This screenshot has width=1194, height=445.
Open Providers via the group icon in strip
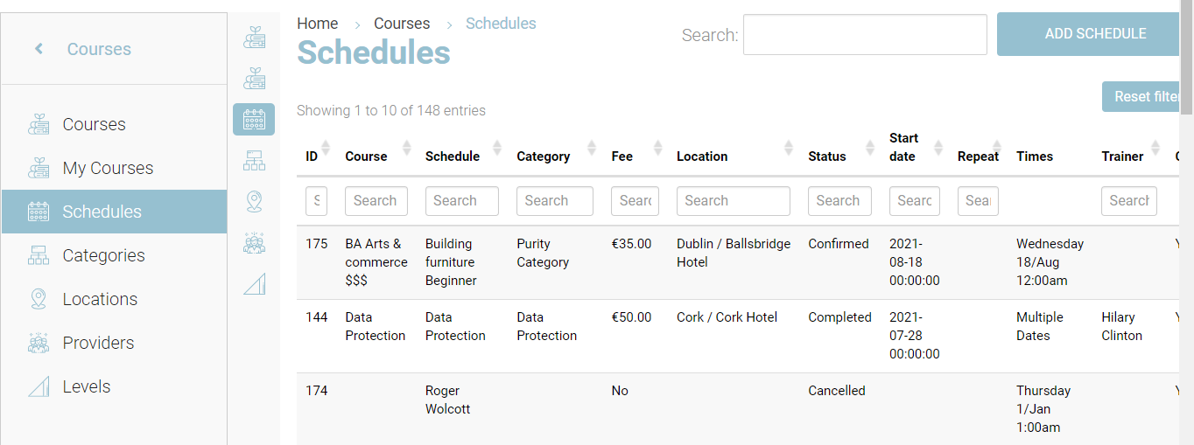pyautogui.click(x=254, y=243)
